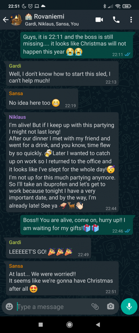The height and width of the screenshot is (333, 139).
Task: Start a group video call
Action: coord(99,20)
